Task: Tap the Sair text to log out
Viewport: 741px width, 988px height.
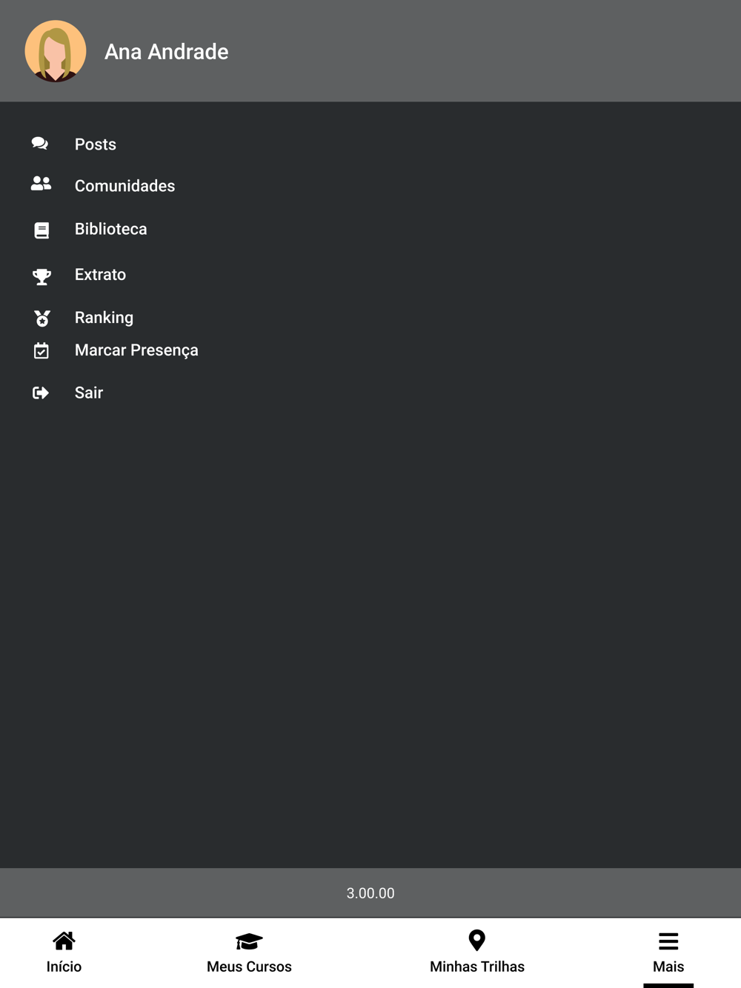Action: pyautogui.click(x=89, y=393)
